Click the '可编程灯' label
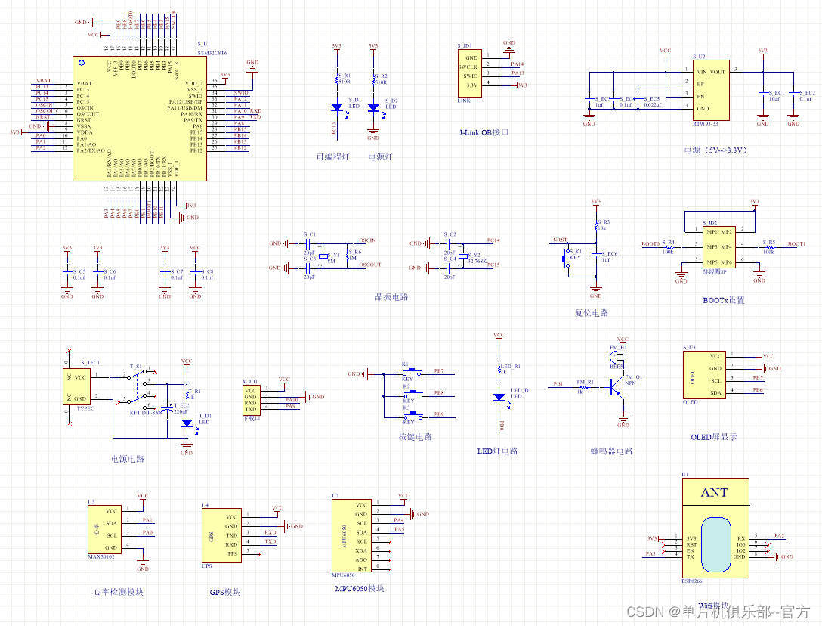 click(x=332, y=157)
